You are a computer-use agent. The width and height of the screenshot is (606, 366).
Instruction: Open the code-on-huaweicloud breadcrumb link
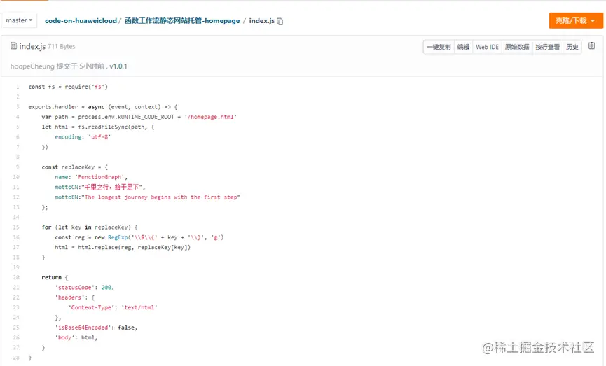[81, 21]
